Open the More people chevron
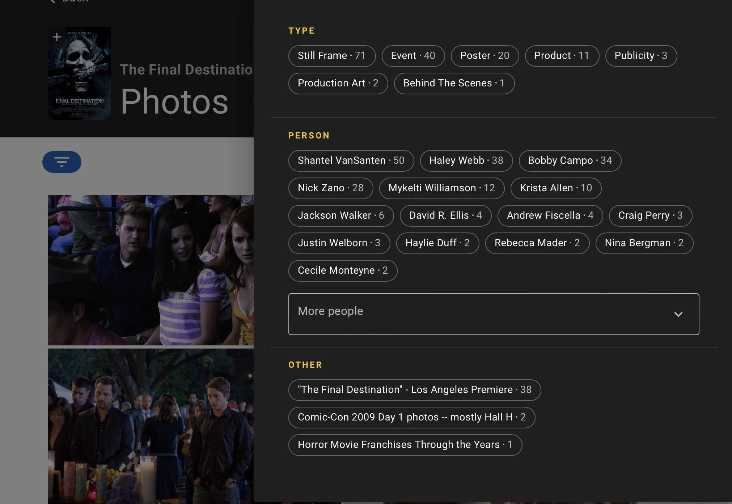Screen dimensions: 732x504 (x=678, y=314)
